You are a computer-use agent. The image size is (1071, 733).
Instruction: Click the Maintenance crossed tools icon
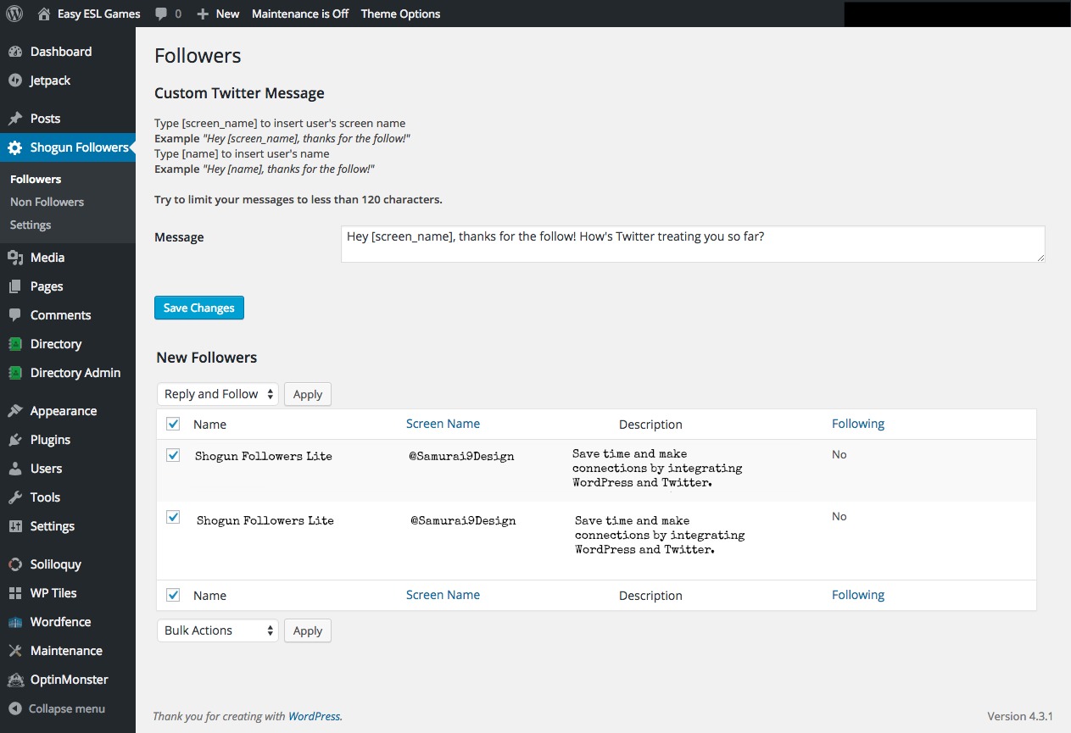[15, 651]
